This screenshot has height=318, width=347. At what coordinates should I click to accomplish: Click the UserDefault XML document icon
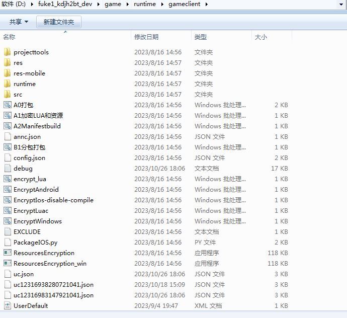(x=7, y=305)
